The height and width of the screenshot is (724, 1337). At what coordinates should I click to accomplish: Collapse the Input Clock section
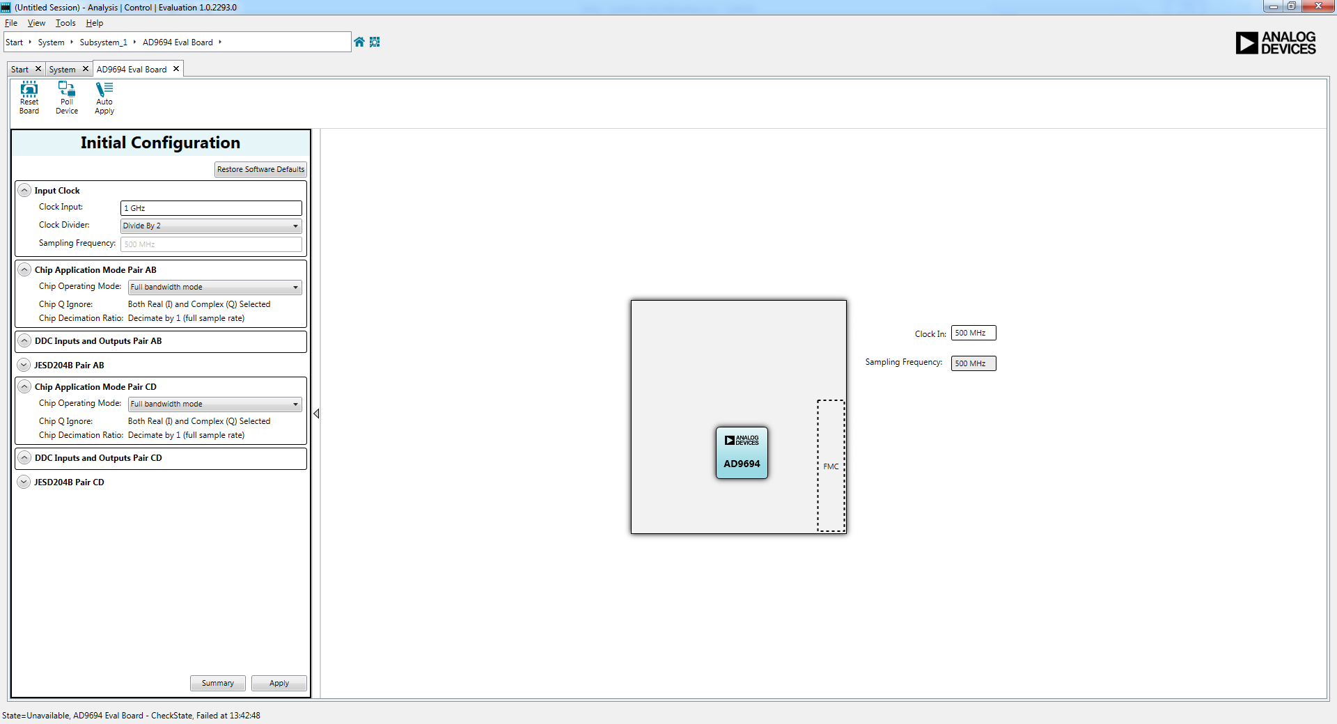pos(24,191)
